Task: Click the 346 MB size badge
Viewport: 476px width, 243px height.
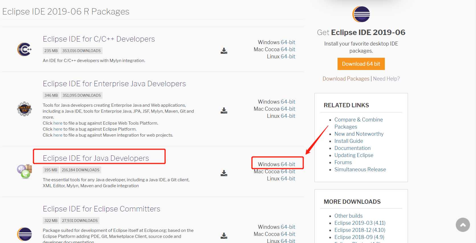Action: (x=51, y=95)
